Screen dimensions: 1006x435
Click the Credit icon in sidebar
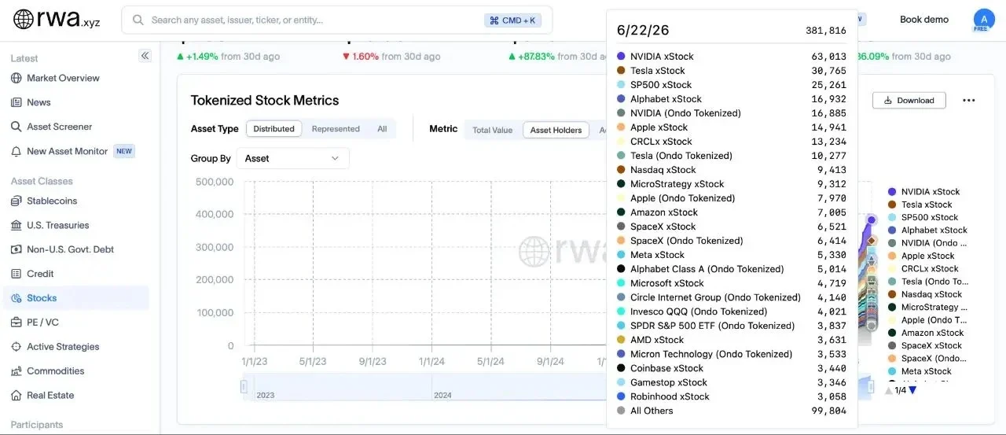(17, 274)
